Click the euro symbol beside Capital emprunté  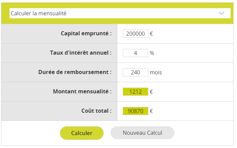151,34
